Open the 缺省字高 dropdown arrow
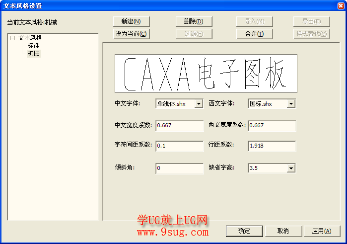347x244 pixels. pyautogui.click(x=291, y=168)
